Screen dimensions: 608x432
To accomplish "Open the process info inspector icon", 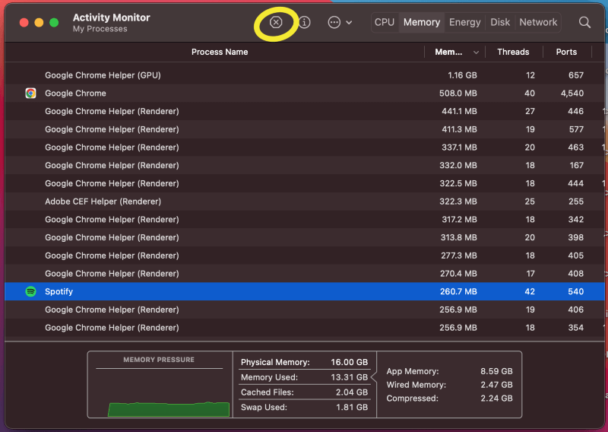I will pyautogui.click(x=304, y=23).
